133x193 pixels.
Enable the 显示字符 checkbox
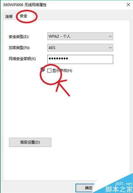pos(49,71)
